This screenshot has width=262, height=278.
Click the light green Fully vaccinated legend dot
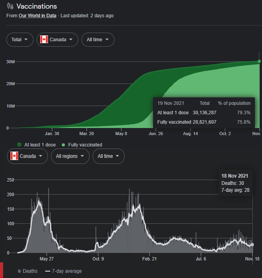click(x=63, y=145)
